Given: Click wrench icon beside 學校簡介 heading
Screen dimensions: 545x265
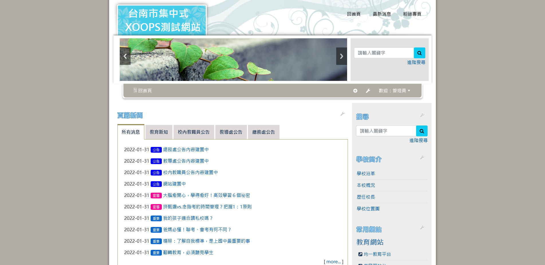Looking at the screenshot, I should pos(422,158).
